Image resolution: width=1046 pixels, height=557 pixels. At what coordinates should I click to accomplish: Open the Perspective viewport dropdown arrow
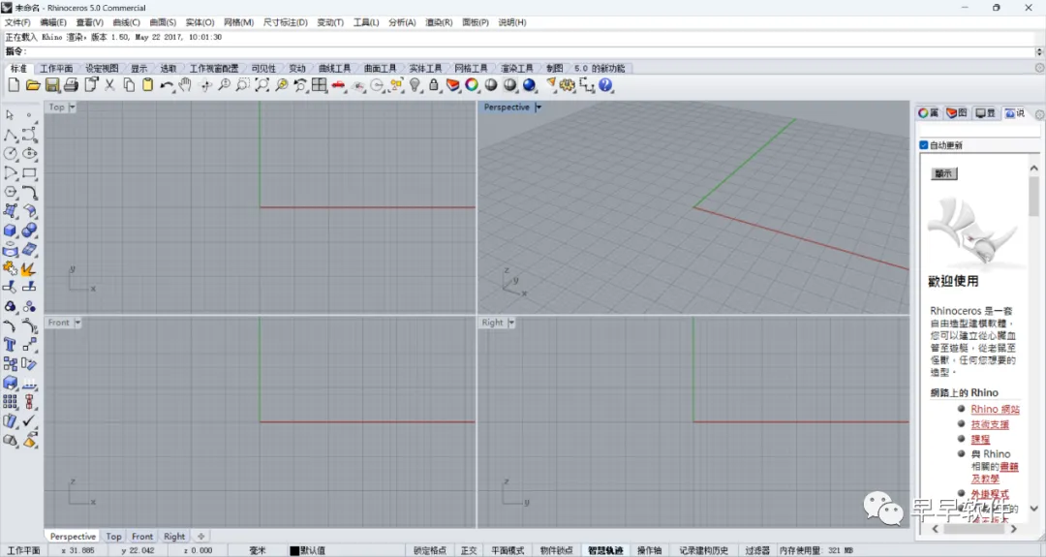(x=538, y=108)
